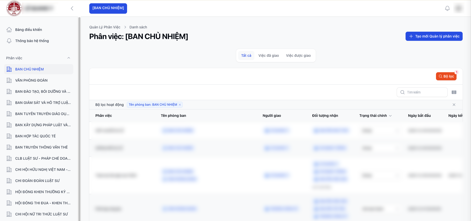Open Thông báo hệ thống notifications page
This screenshot has width=471, height=221.
point(32,41)
